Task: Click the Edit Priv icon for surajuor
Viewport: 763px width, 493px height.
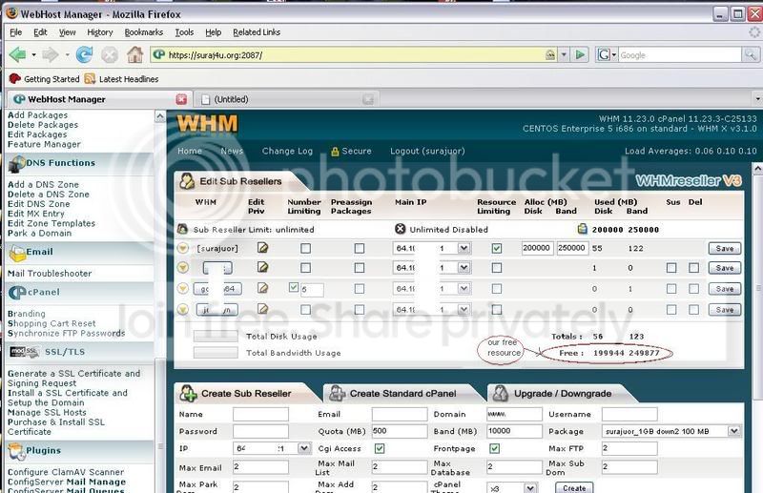Action: (263, 248)
